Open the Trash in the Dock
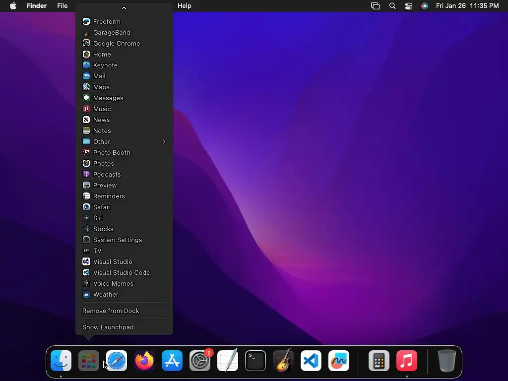Image resolution: width=508 pixels, height=381 pixels. point(447,361)
